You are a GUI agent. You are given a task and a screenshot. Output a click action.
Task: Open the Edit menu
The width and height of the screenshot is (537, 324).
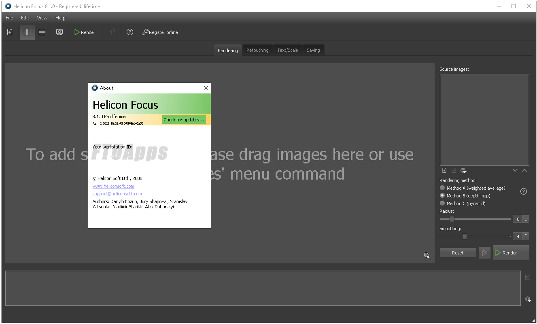point(25,18)
